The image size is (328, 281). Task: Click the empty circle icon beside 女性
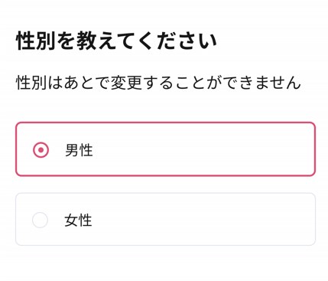click(x=40, y=220)
